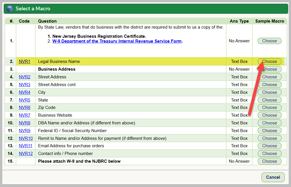Open the NVR10 code link
This screenshot has width=291, height=187.
click(26, 138)
